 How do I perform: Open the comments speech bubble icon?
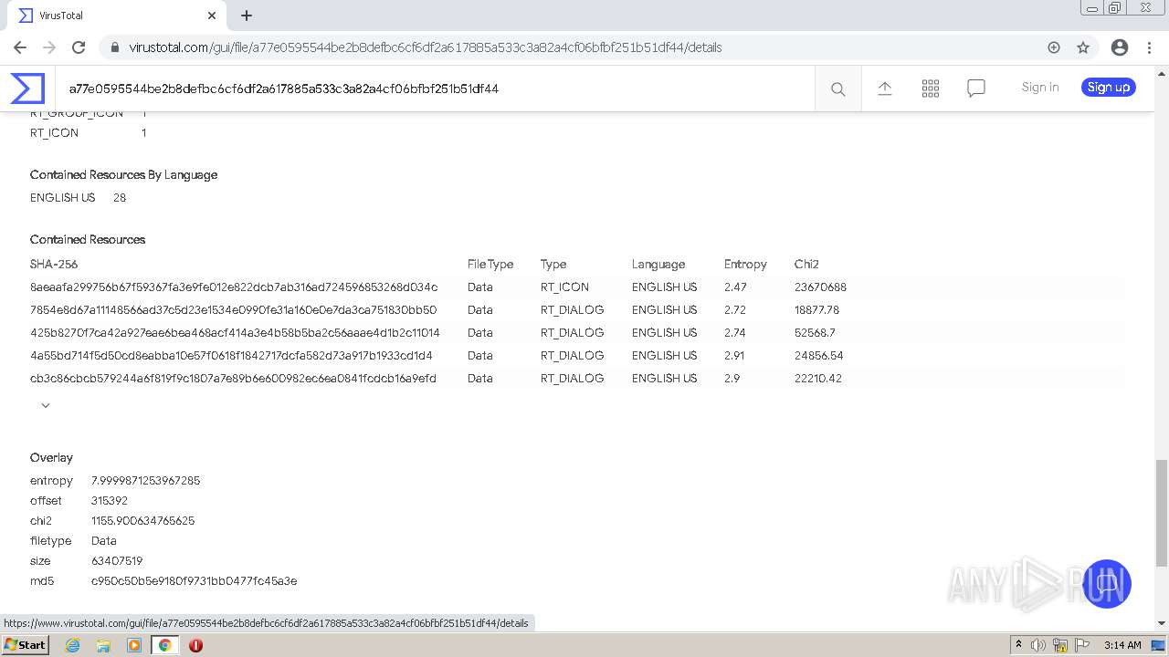tap(976, 89)
